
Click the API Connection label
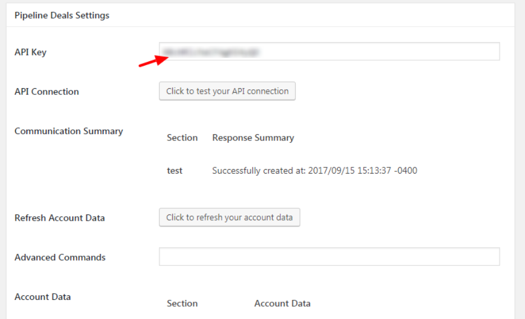[47, 92]
